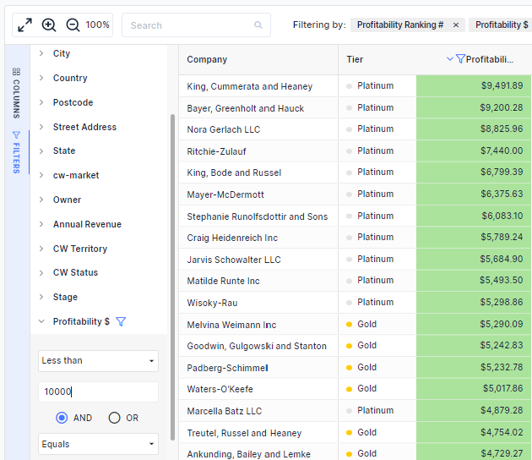
Task: Click the funnel icon beside Profitability $ filter
Action: point(121,321)
